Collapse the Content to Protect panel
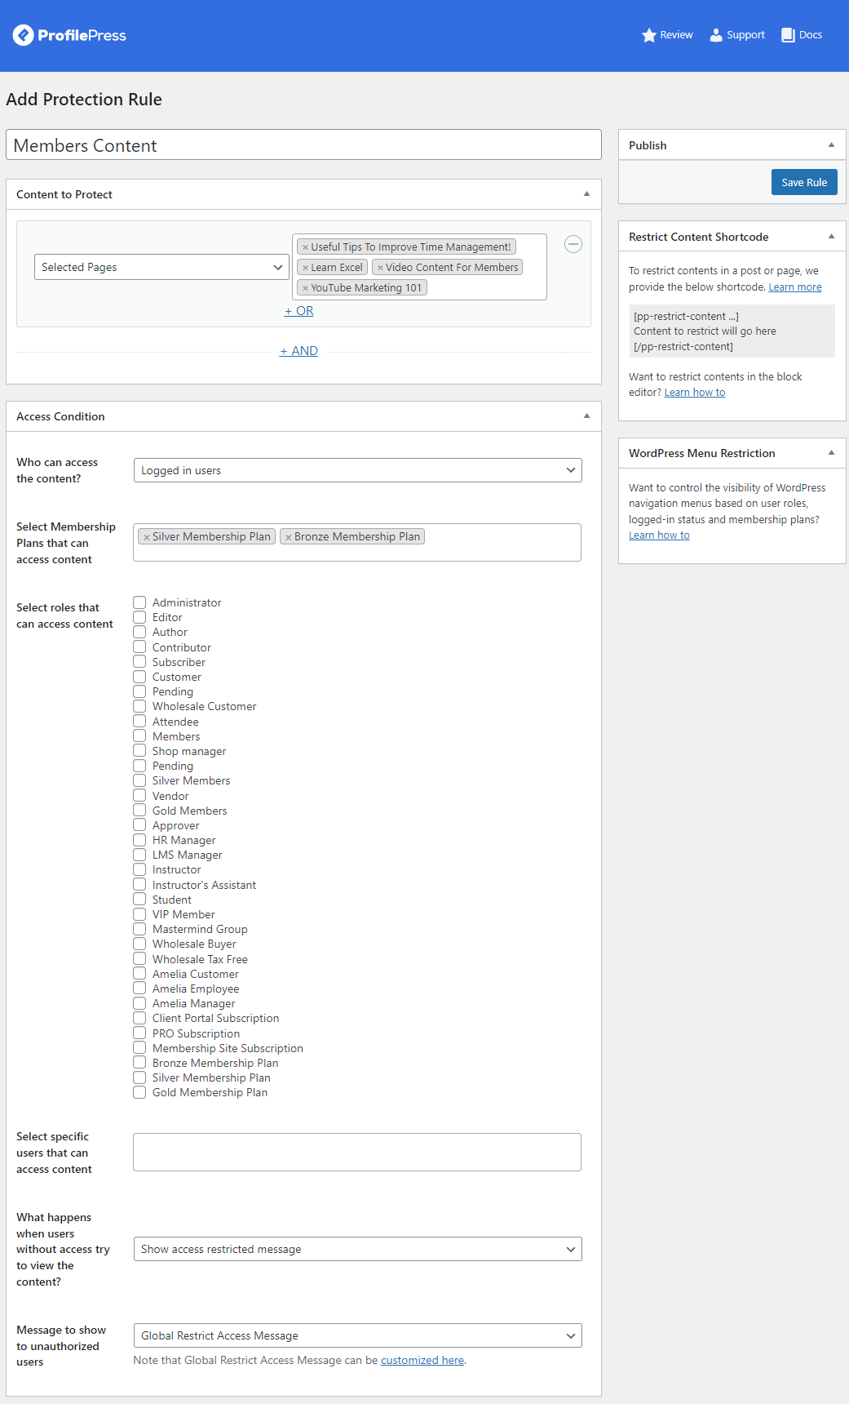Image resolution: width=849 pixels, height=1404 pixels. click(x=586, y=194)
